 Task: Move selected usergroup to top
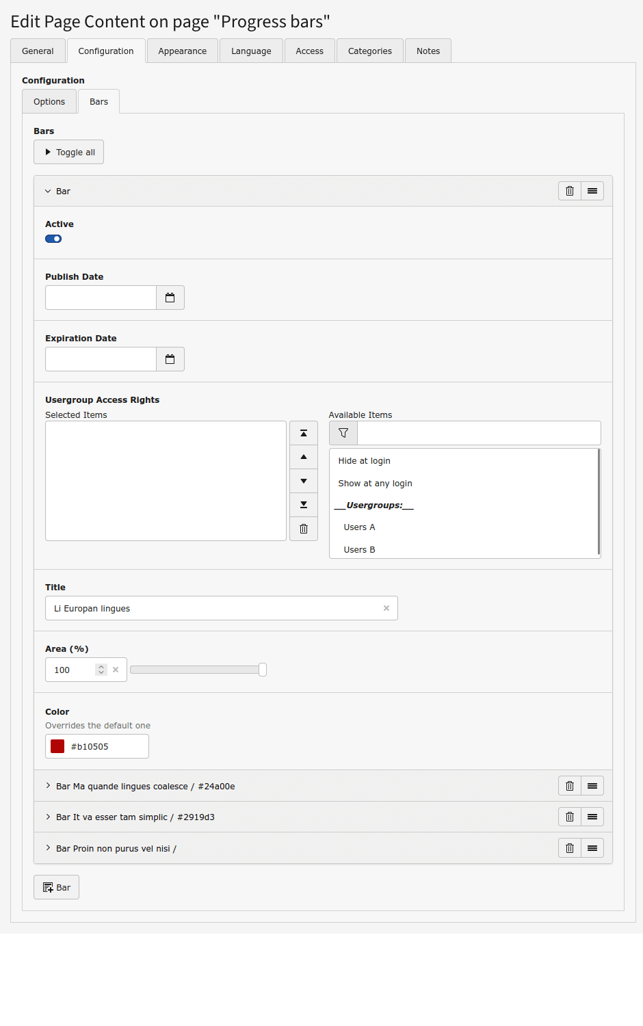tap(304, 433)
